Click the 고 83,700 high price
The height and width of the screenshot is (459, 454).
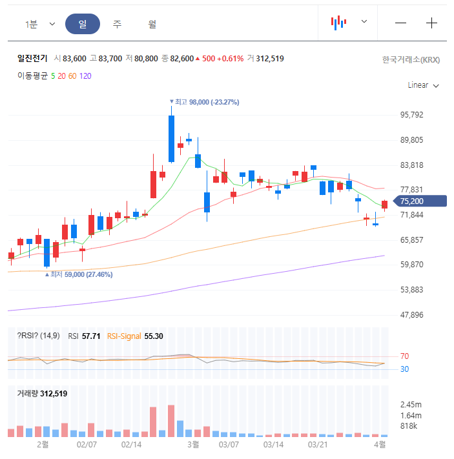tap(106, 59)
